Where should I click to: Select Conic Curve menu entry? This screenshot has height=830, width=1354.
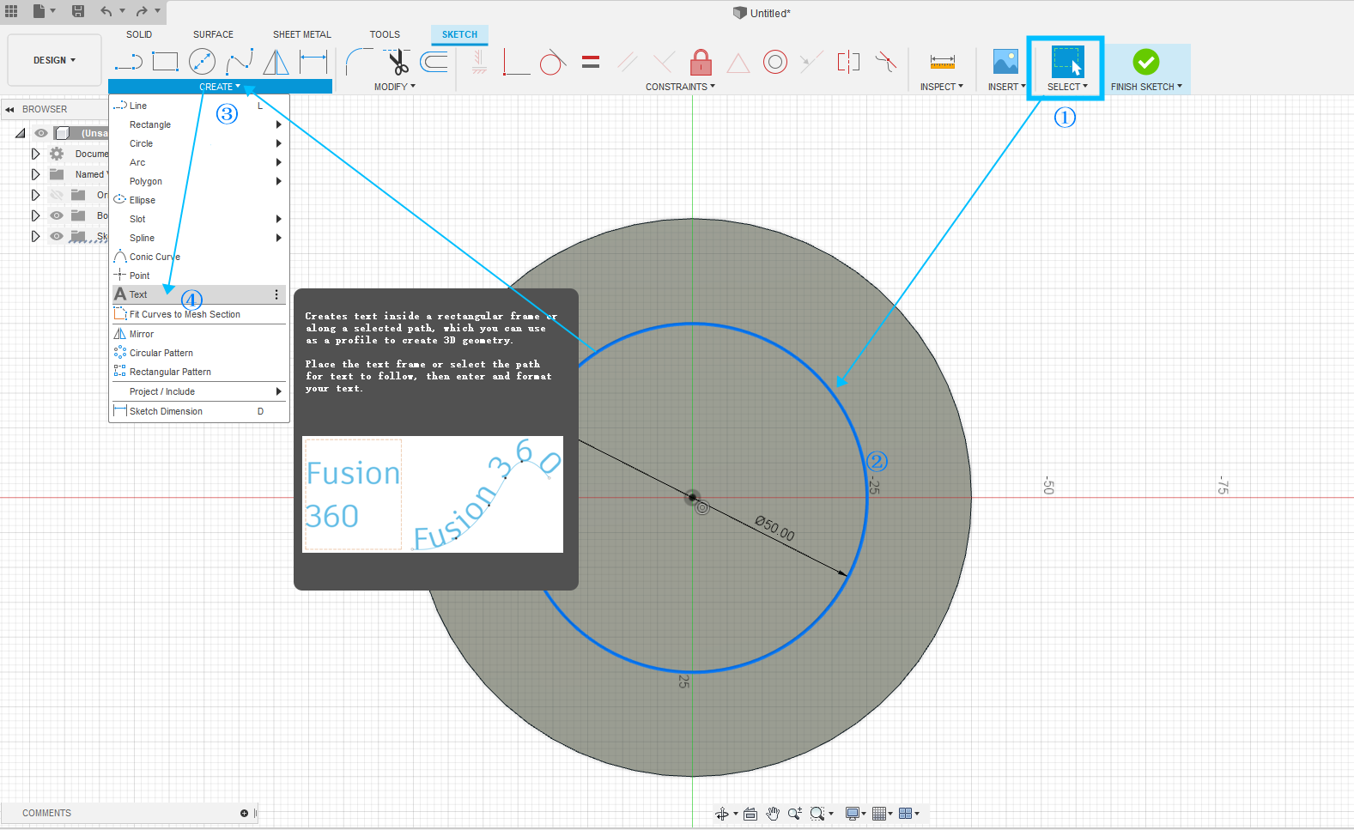(x=199, y=257)
